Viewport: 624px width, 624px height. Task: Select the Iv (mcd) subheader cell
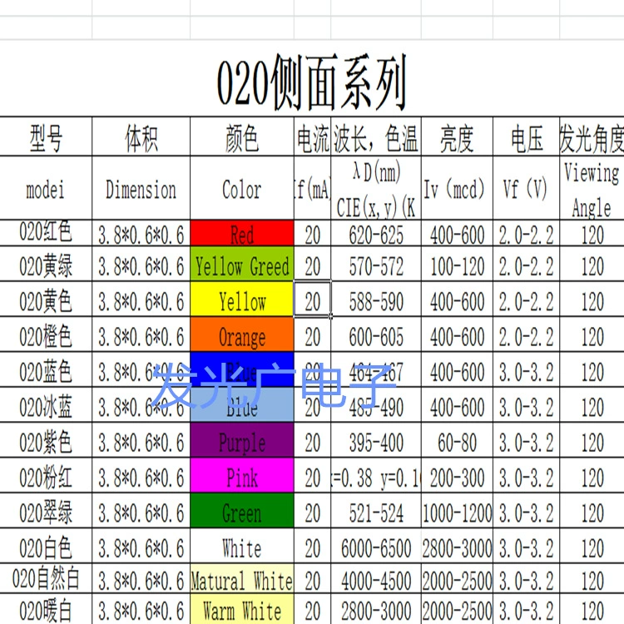[x=457, y=188]
